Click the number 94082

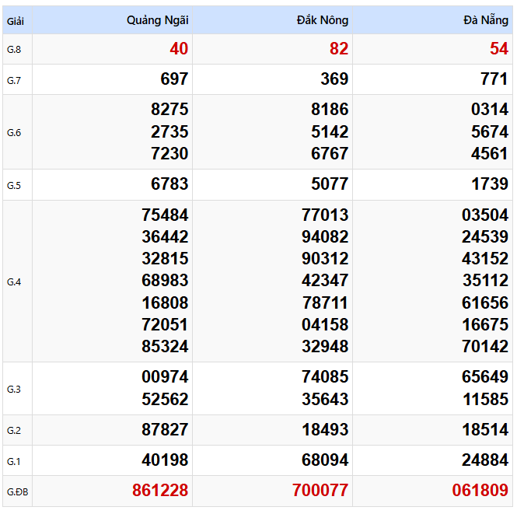pyautogui.click(x=325, y=236)
